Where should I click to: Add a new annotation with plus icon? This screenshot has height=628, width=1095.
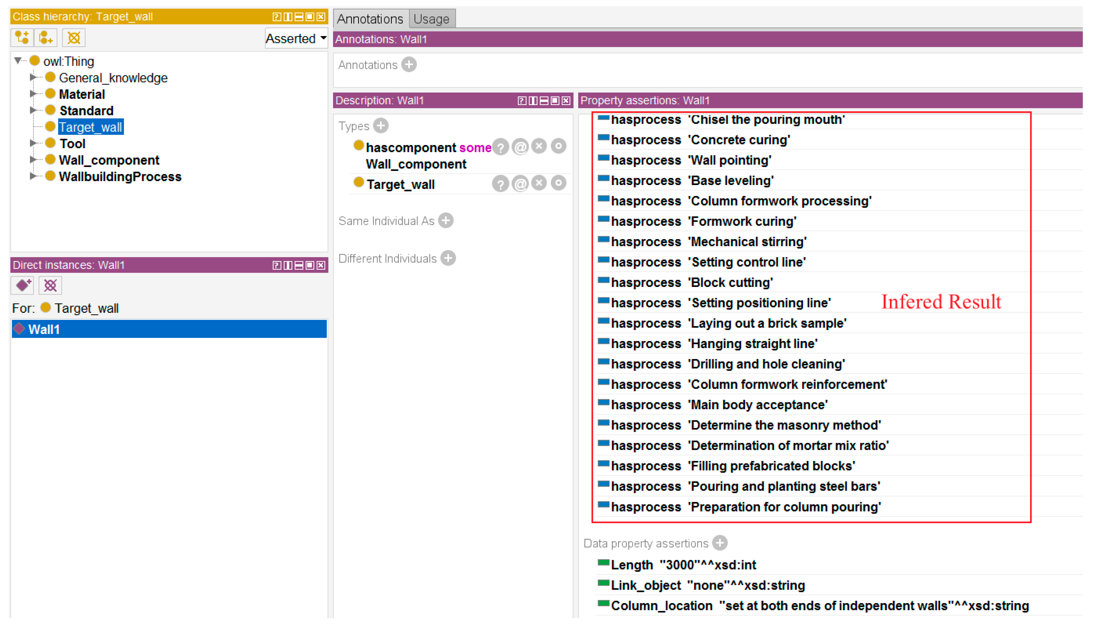pyautogui.click(x=409, y=65)
